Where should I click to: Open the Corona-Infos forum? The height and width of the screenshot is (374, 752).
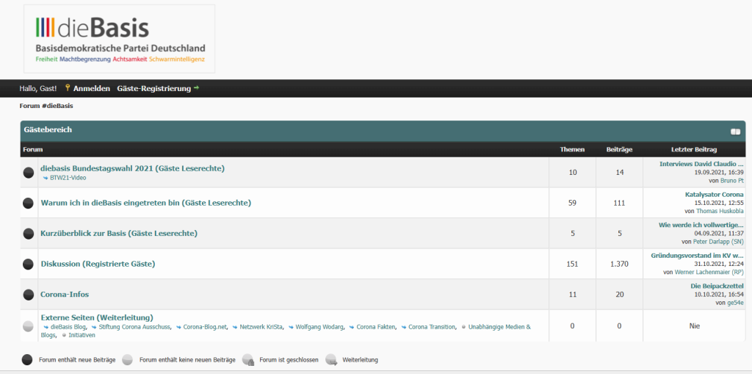click(x=65, y=295)
